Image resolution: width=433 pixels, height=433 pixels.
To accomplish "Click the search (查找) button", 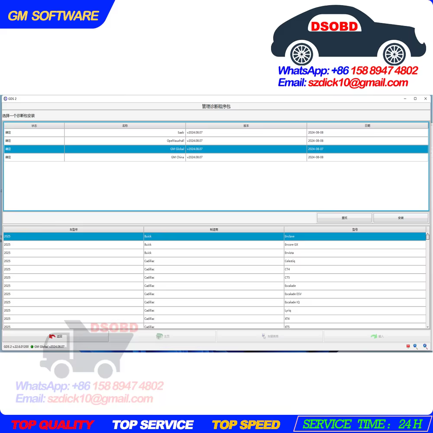I will pyautogui.click(x=344, y=218).
